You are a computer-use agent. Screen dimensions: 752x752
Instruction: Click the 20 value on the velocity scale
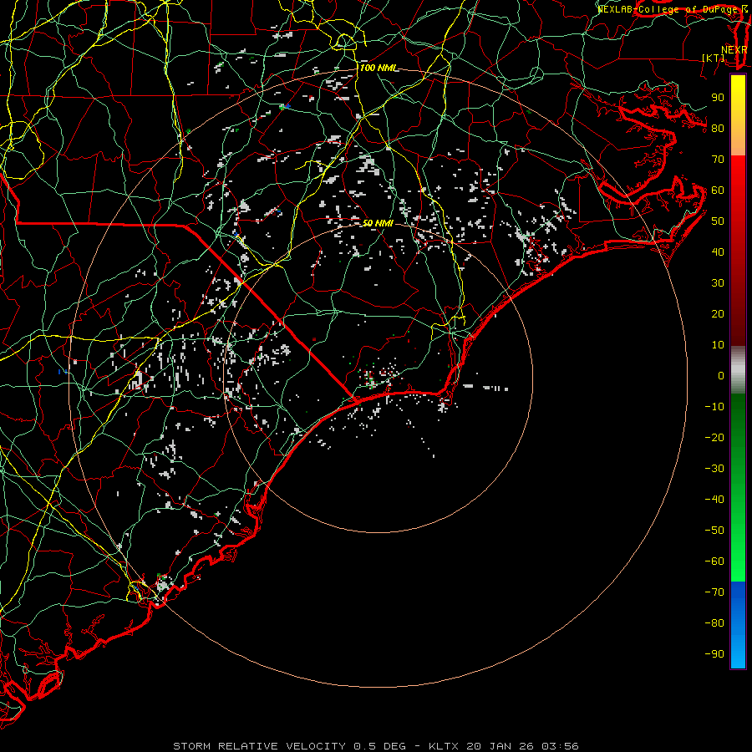718,314
